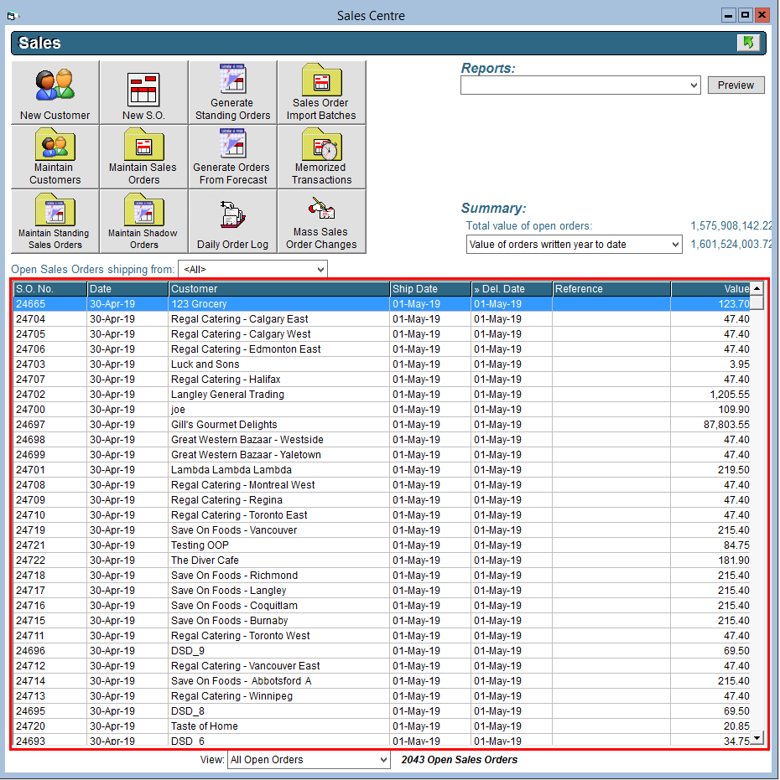
Task: Open Generate Standing Orders
Action: [x=232, y=92]
